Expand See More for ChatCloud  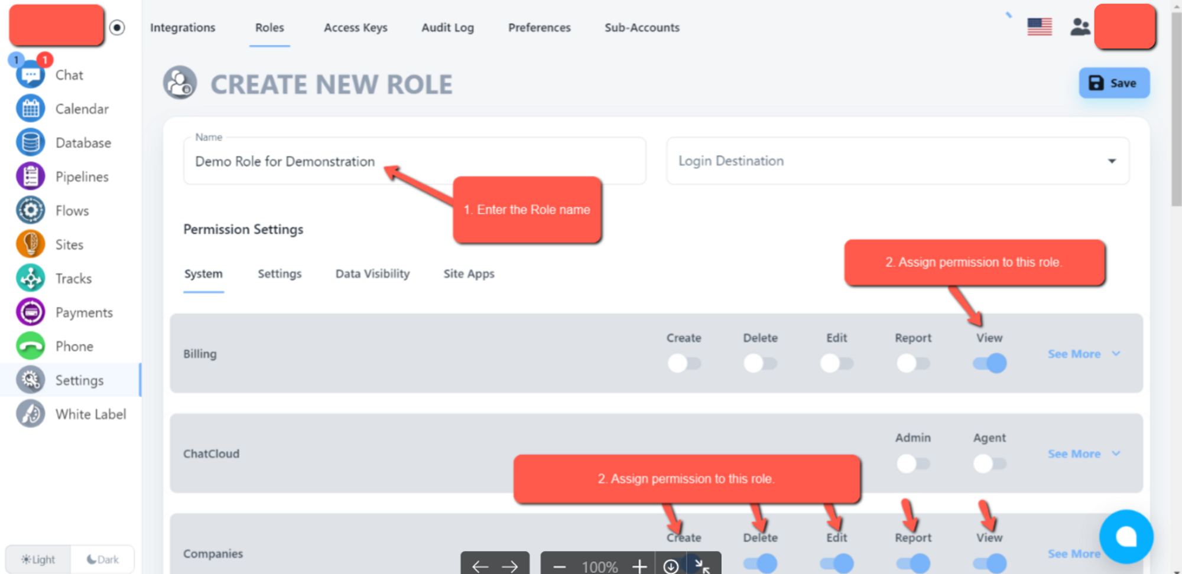point(1083,454)
